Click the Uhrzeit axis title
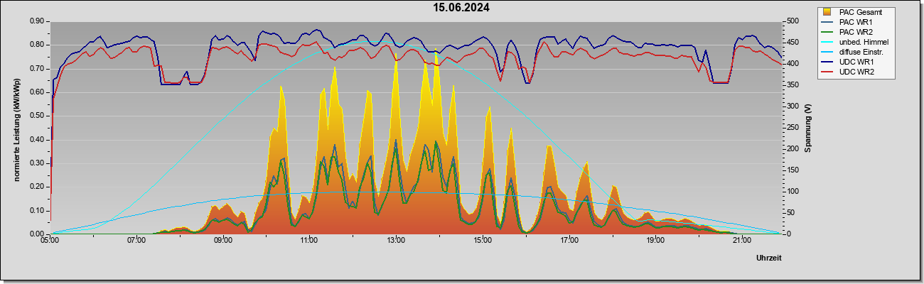 tap(769, 257)
